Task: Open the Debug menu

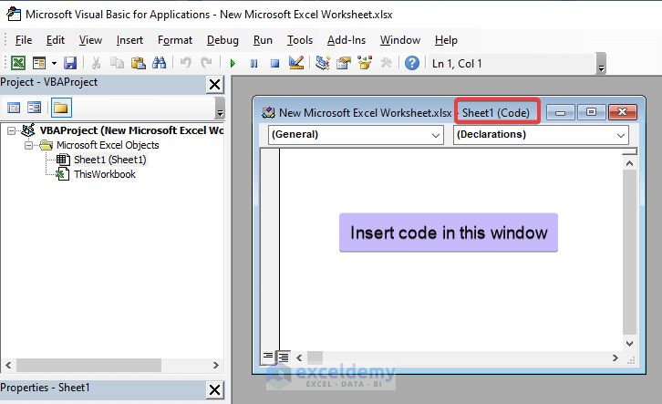Action: [x=222, y=40]
